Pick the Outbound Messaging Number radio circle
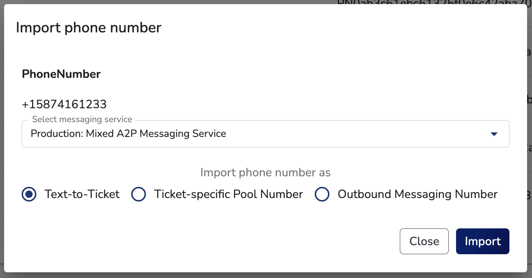Screen dimensions: 532x278 coord(322,194)
